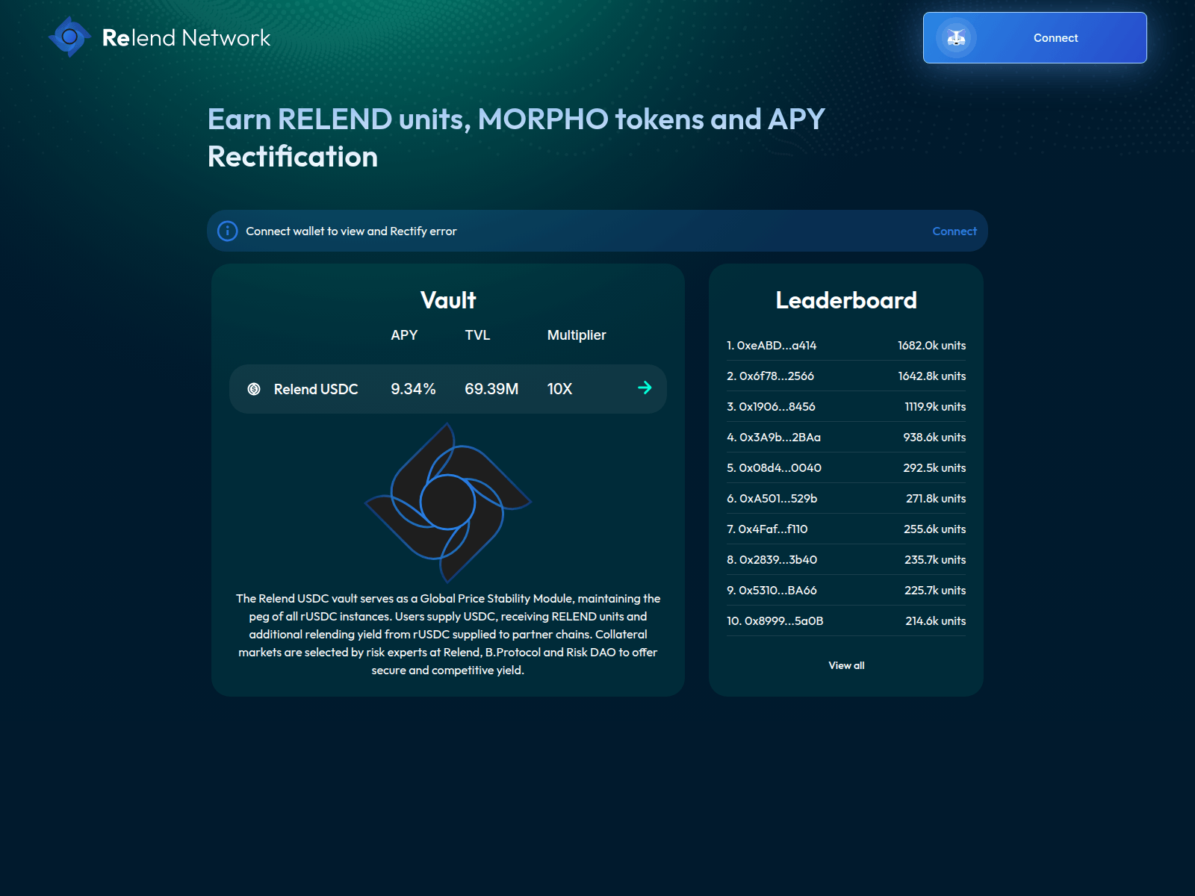This screenshot has height=896, width=1195.
Task: Click the Relend Network title text
Action: pyautogui.click(x=186, y=37)
